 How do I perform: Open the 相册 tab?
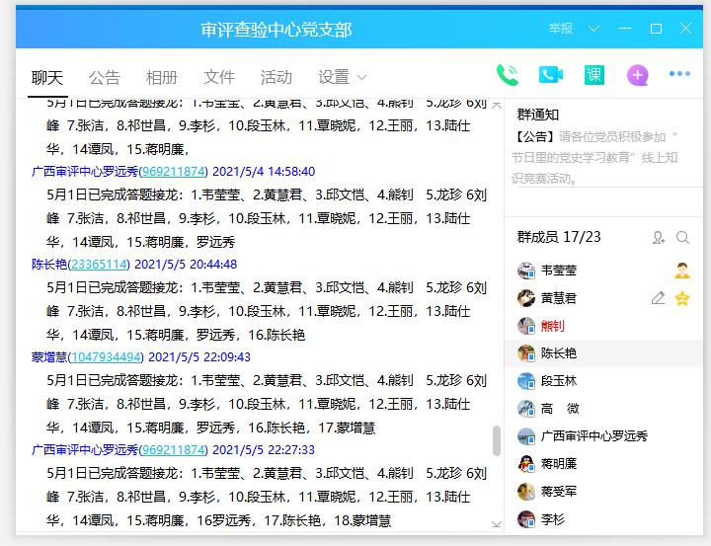[161, 78]
